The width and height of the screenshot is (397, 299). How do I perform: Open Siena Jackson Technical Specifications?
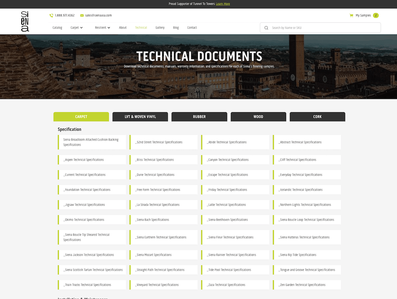click(x=92, y=255)
